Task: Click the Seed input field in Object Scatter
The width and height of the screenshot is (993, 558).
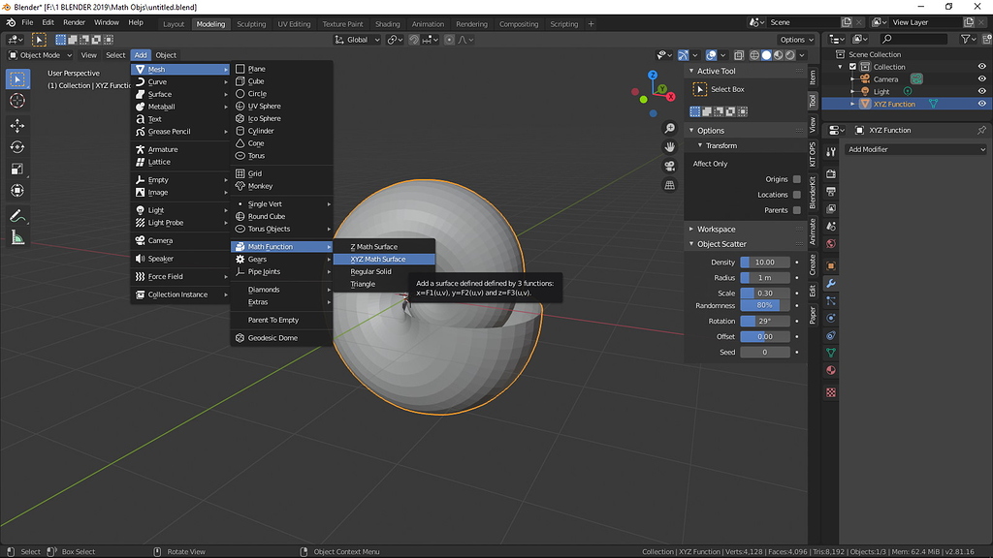Action: pos(764,352)
